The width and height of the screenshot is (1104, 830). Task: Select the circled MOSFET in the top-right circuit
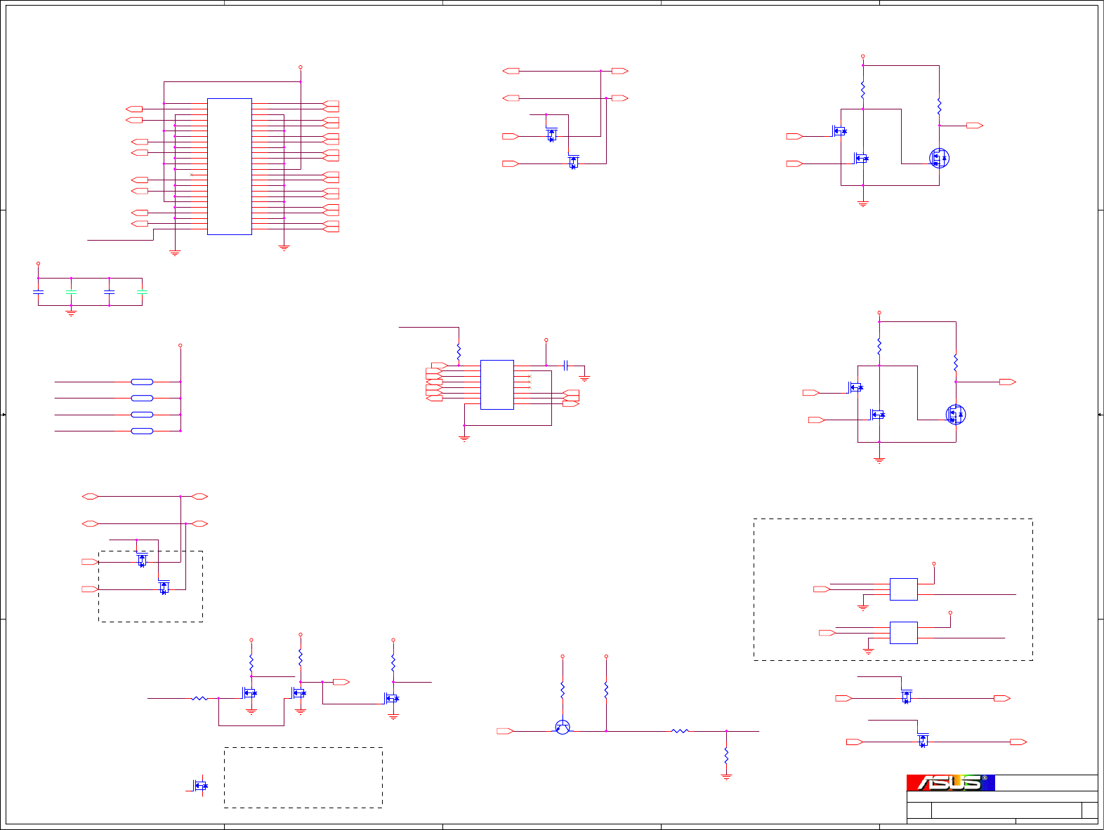pyautogui.click(x=939, y=158)
